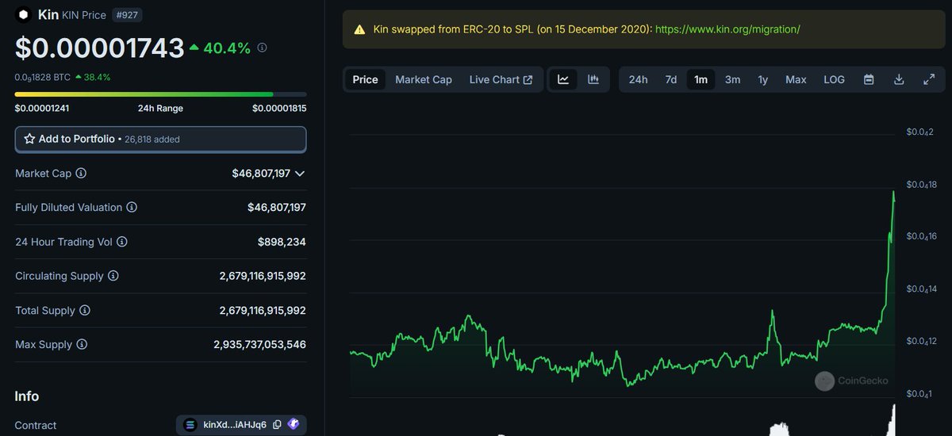Click the $46,807,197 Market Cap value

(261, 173)
